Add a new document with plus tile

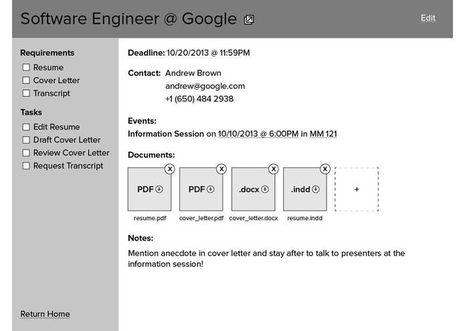click(x=357, y=190)
